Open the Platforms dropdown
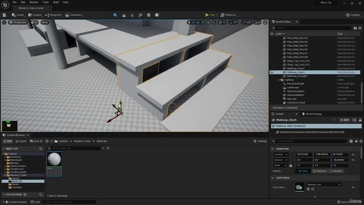The height and width of the screenshot is (205, 364). click(229, 15)
